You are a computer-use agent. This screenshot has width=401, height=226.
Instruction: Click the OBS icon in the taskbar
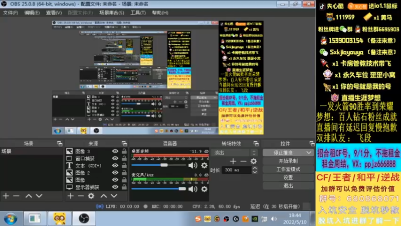pos(84,218)
